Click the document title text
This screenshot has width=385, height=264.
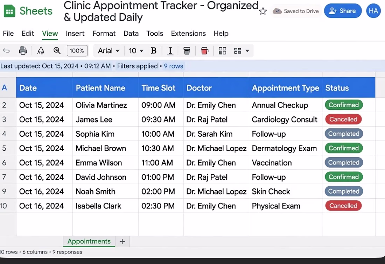[x=161, y=11]
